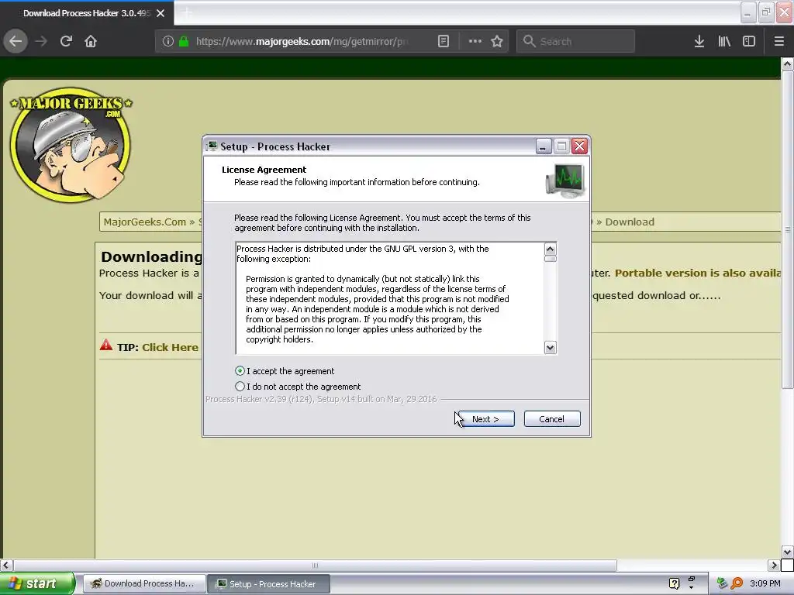The image size is (794, 595).
Task: Open the MajorGeeks.Com breadcrumb link
Action: tap(145, 222)
